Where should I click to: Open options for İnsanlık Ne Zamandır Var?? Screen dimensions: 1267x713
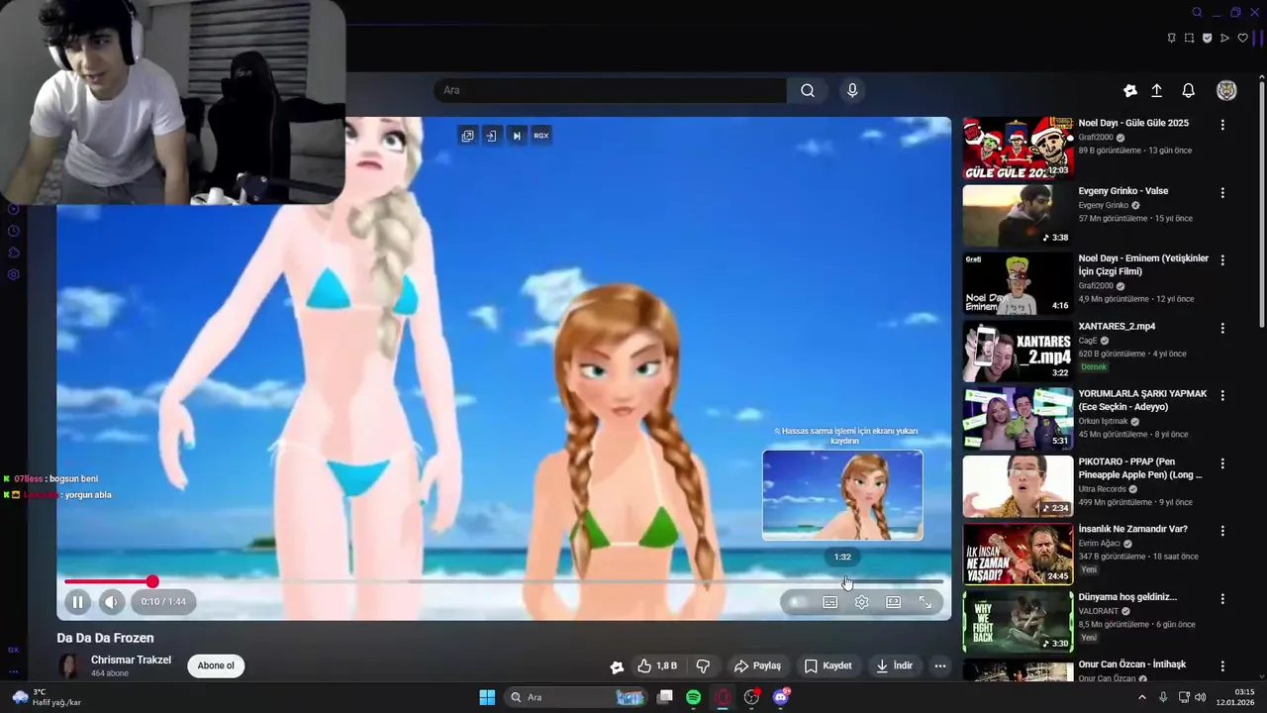[x=1222, y=531]
